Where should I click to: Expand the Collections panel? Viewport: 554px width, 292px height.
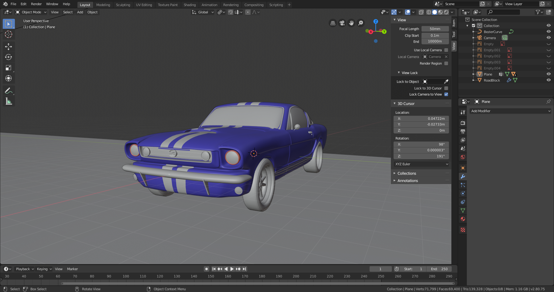click(407, 173)
